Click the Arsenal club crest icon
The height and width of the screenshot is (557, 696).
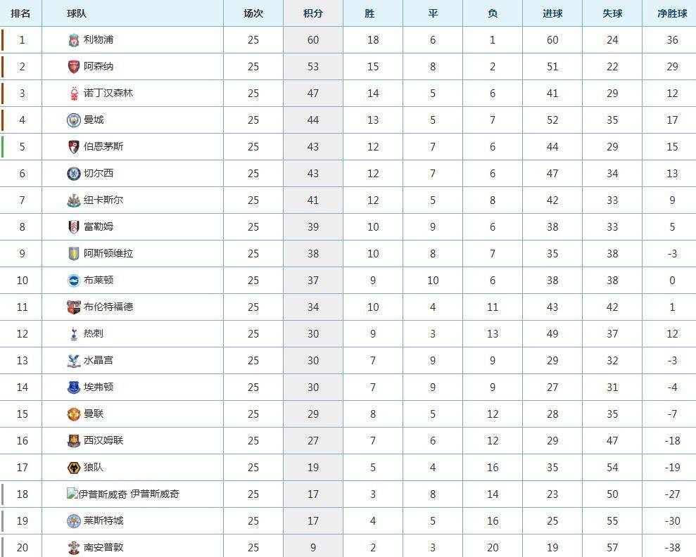[x=74, y=67]
